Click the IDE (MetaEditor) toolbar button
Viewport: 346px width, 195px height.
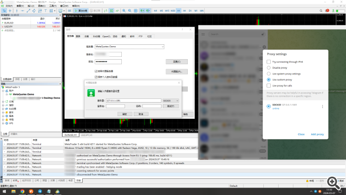click(70, 11)
